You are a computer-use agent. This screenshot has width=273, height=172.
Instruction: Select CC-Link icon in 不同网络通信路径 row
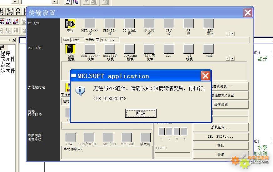click(x=127, y=137)
